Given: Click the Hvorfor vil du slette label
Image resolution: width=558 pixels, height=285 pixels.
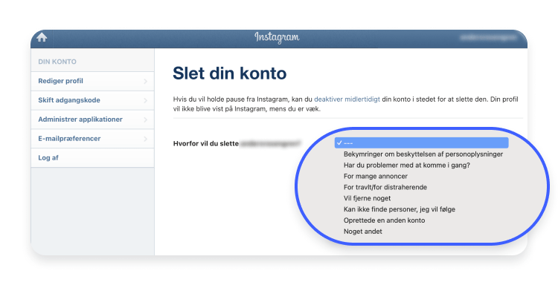Looking at the screenshot, I should pyautogui.click(x=205, y=143).
